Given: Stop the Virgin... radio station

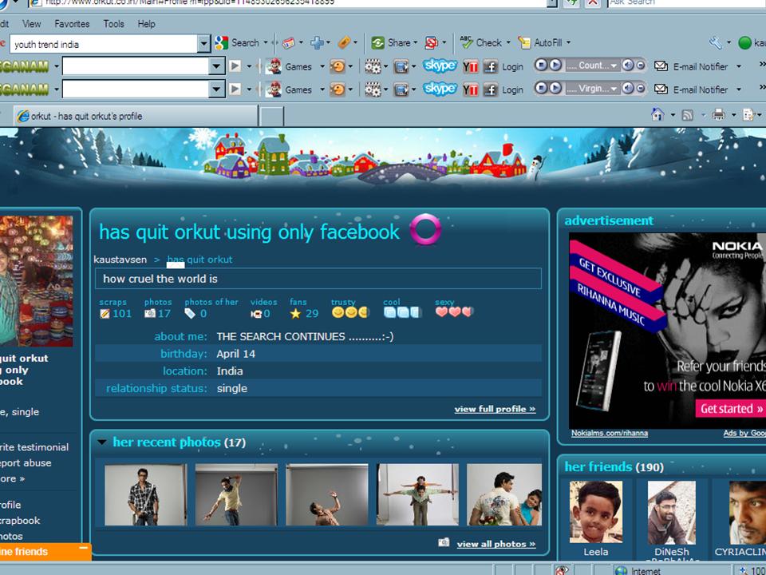Looking at the screenshot, I should point(540,88).
